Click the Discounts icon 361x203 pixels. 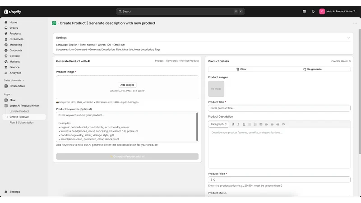click(6, 51)
